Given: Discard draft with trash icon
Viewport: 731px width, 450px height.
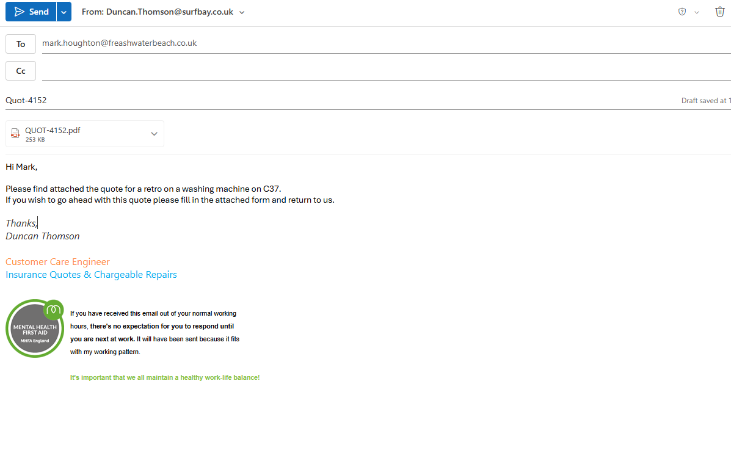Looking at the screenshot, I should coord(719,12).
